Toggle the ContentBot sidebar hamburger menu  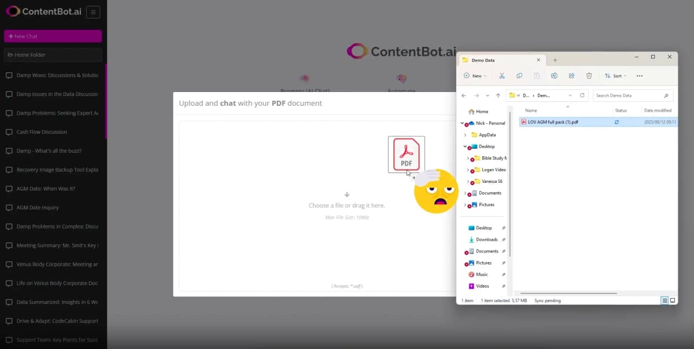(93, 12)
